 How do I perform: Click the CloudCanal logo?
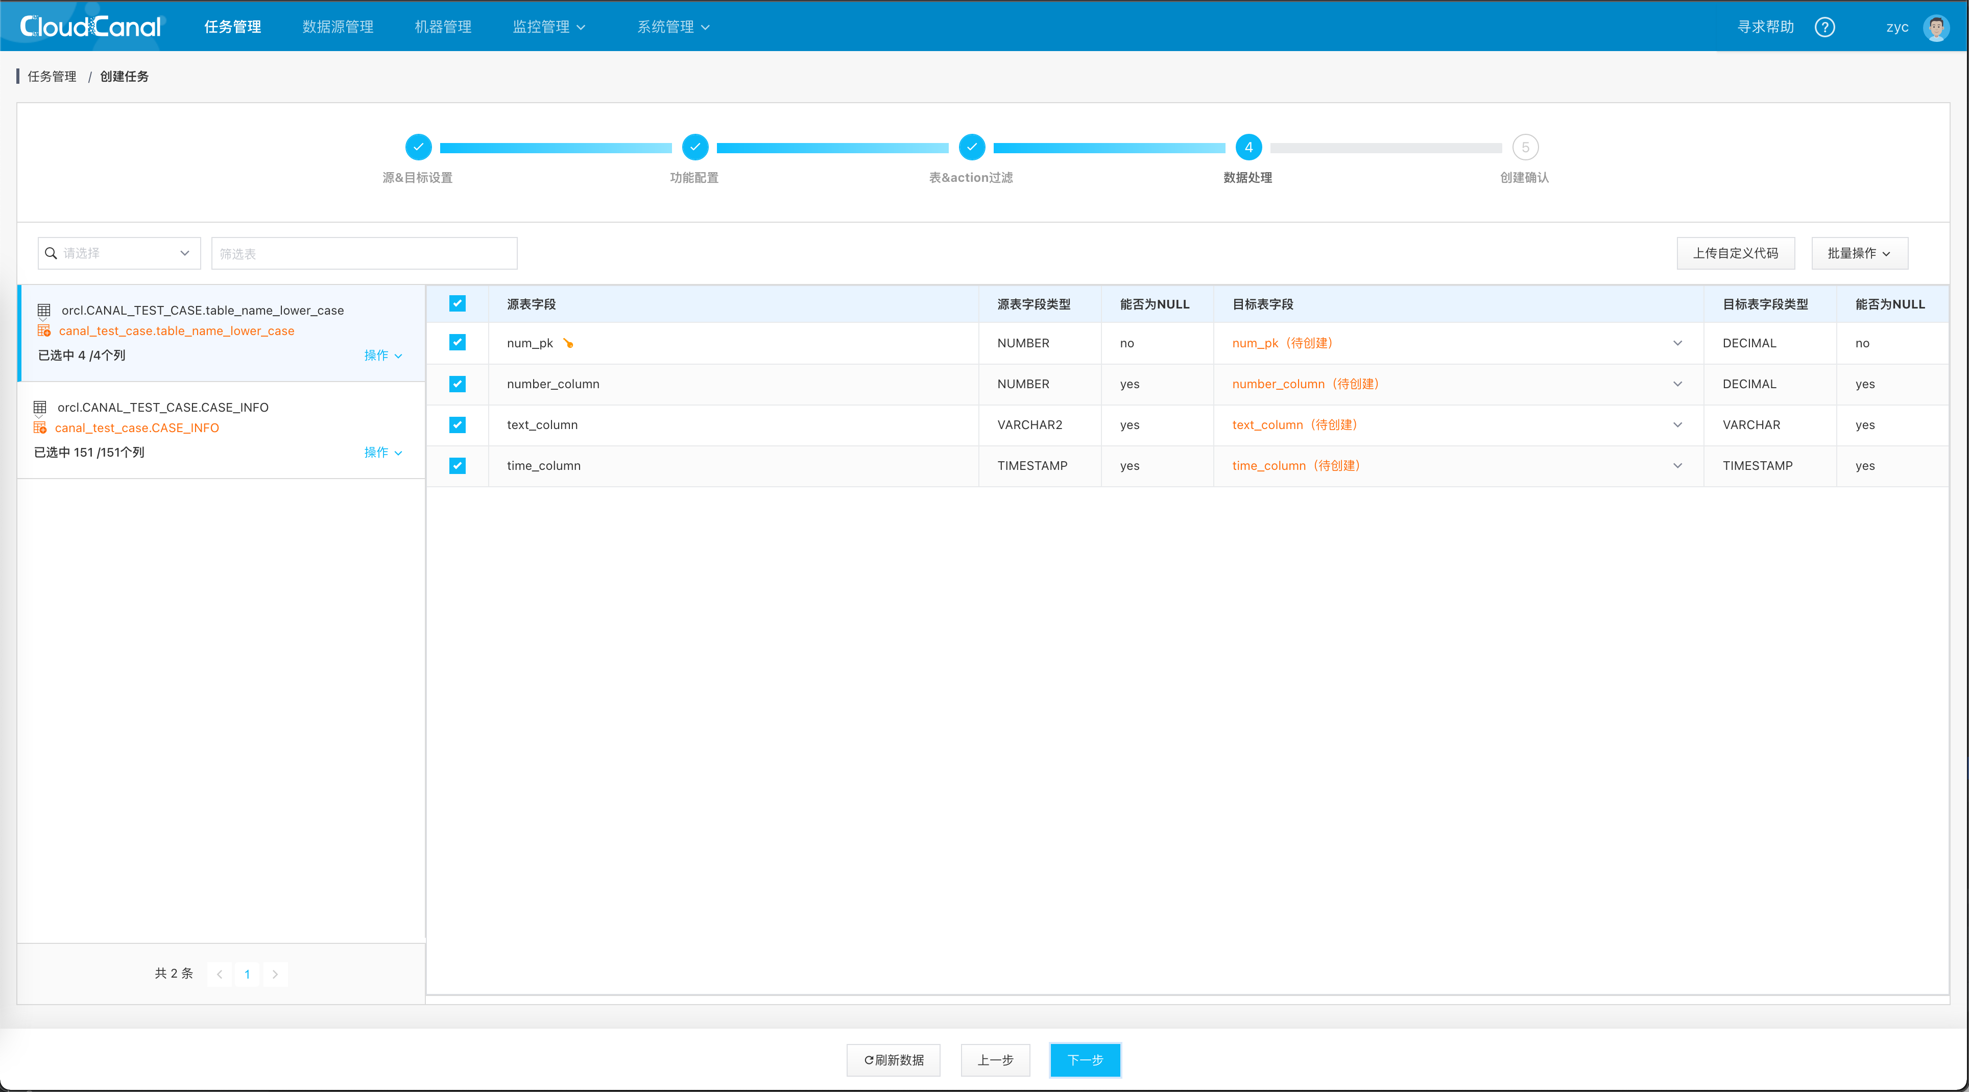[x=90, y=27]
